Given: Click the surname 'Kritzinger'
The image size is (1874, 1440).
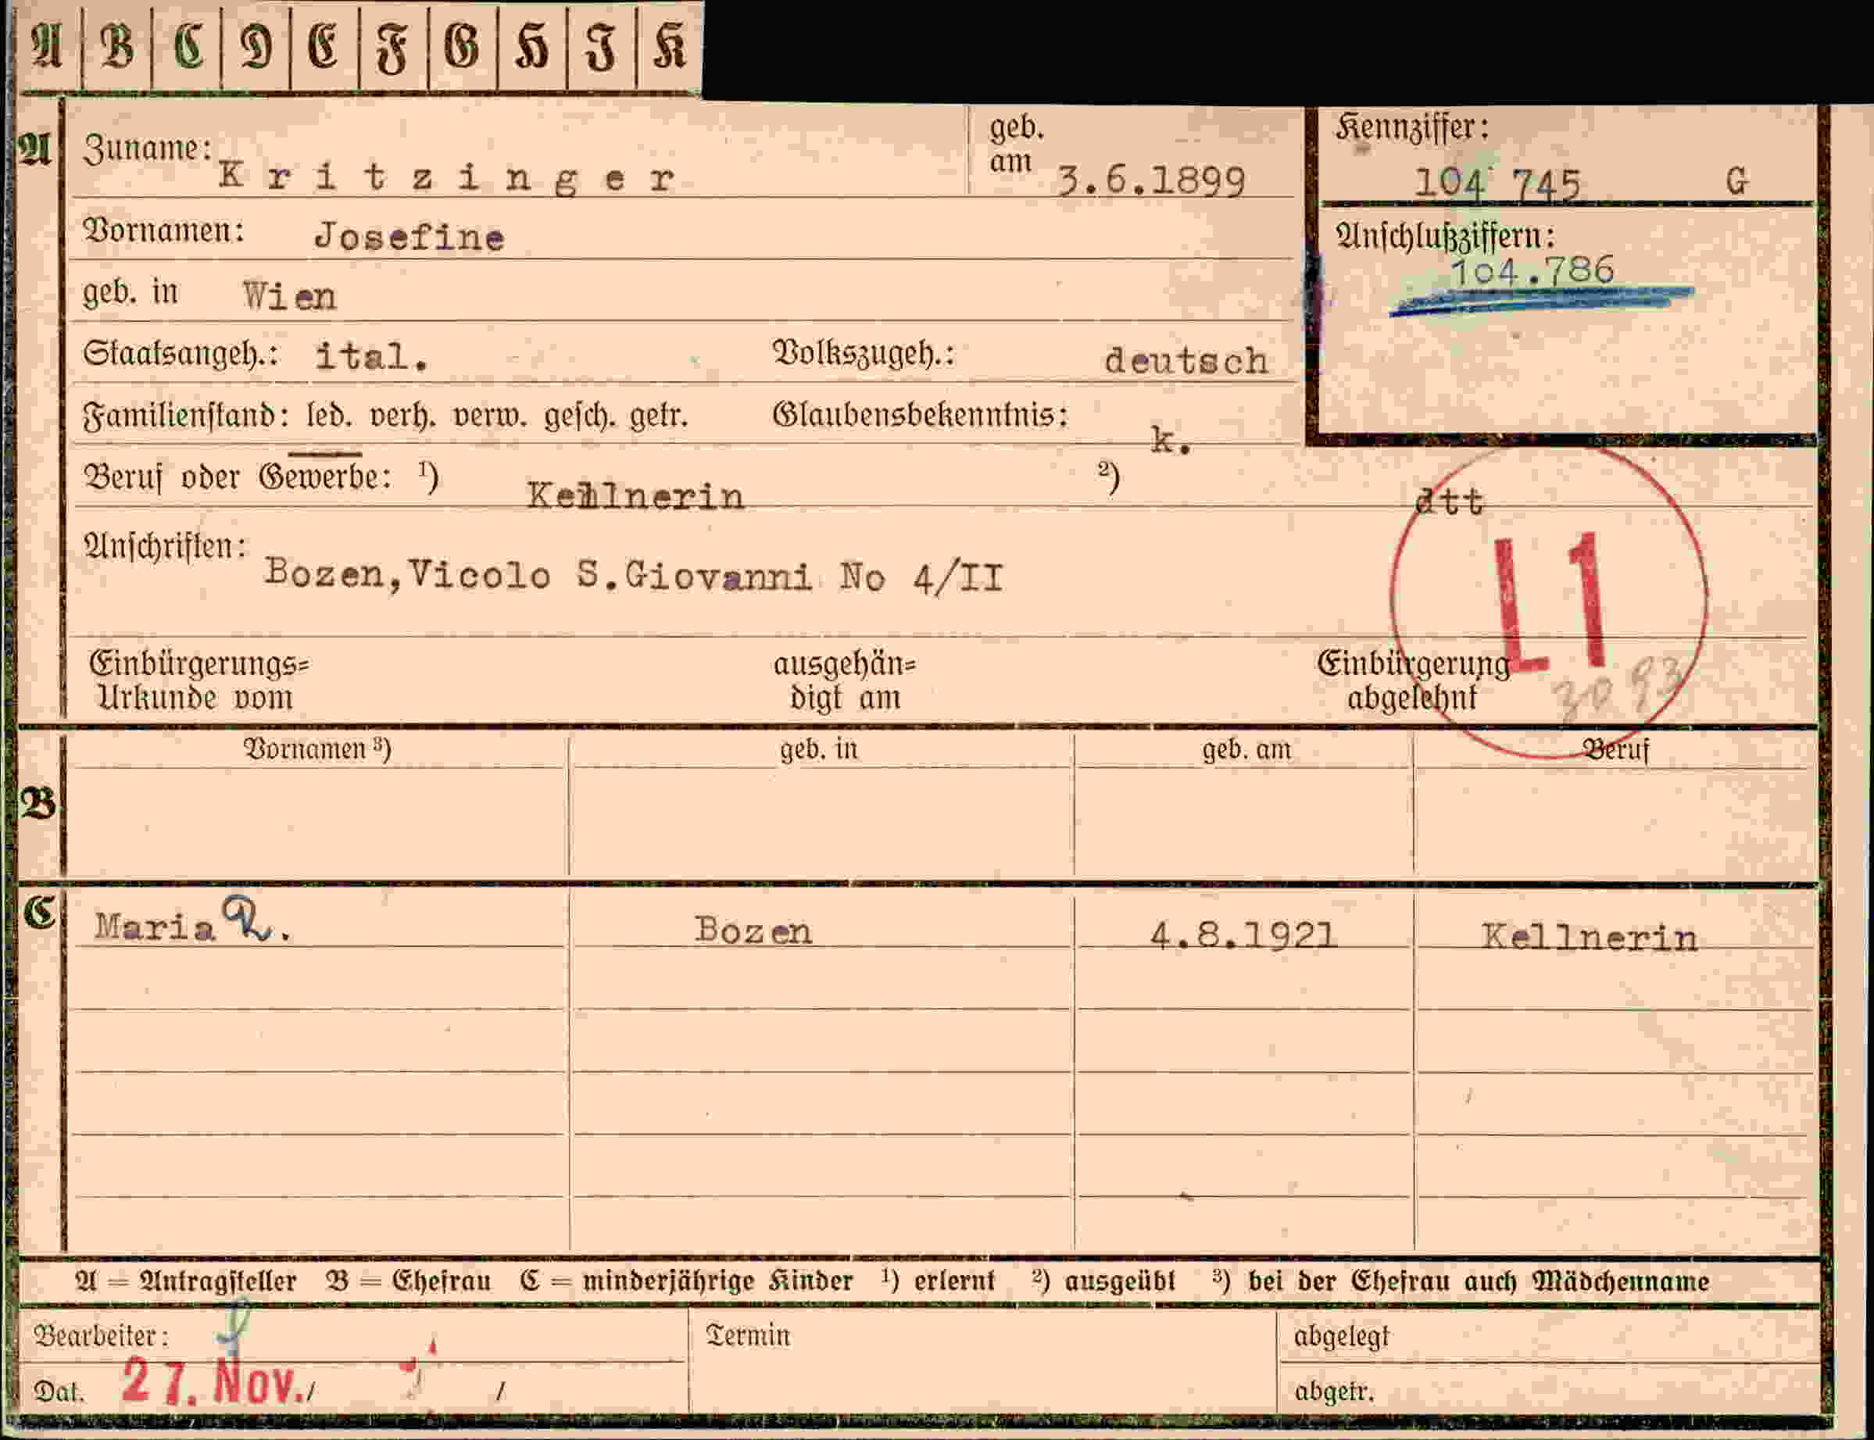Looking at the screenshot, I should (448, 178).
